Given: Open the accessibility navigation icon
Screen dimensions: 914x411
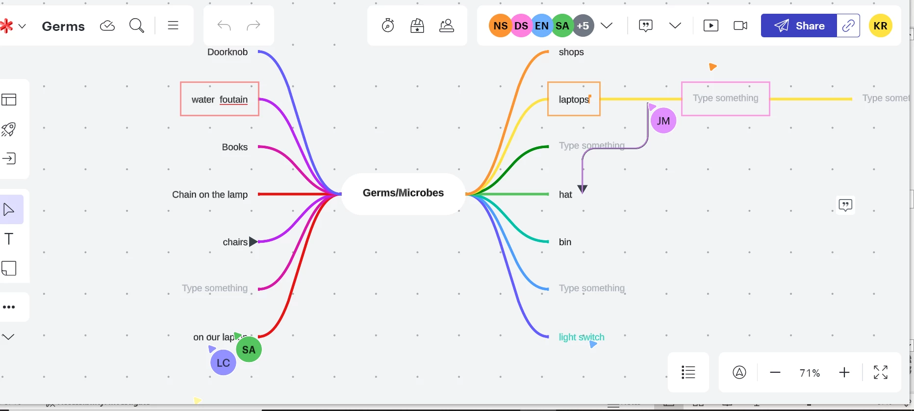Looking at the screenshot, I should click(739, 373).
